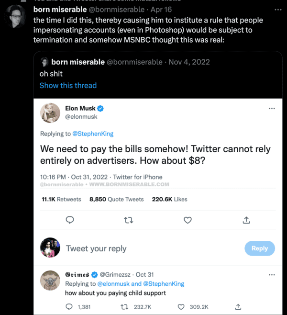Click the comment icon on Grimes reply
This screenshot has height=315, width=287.
69,307
